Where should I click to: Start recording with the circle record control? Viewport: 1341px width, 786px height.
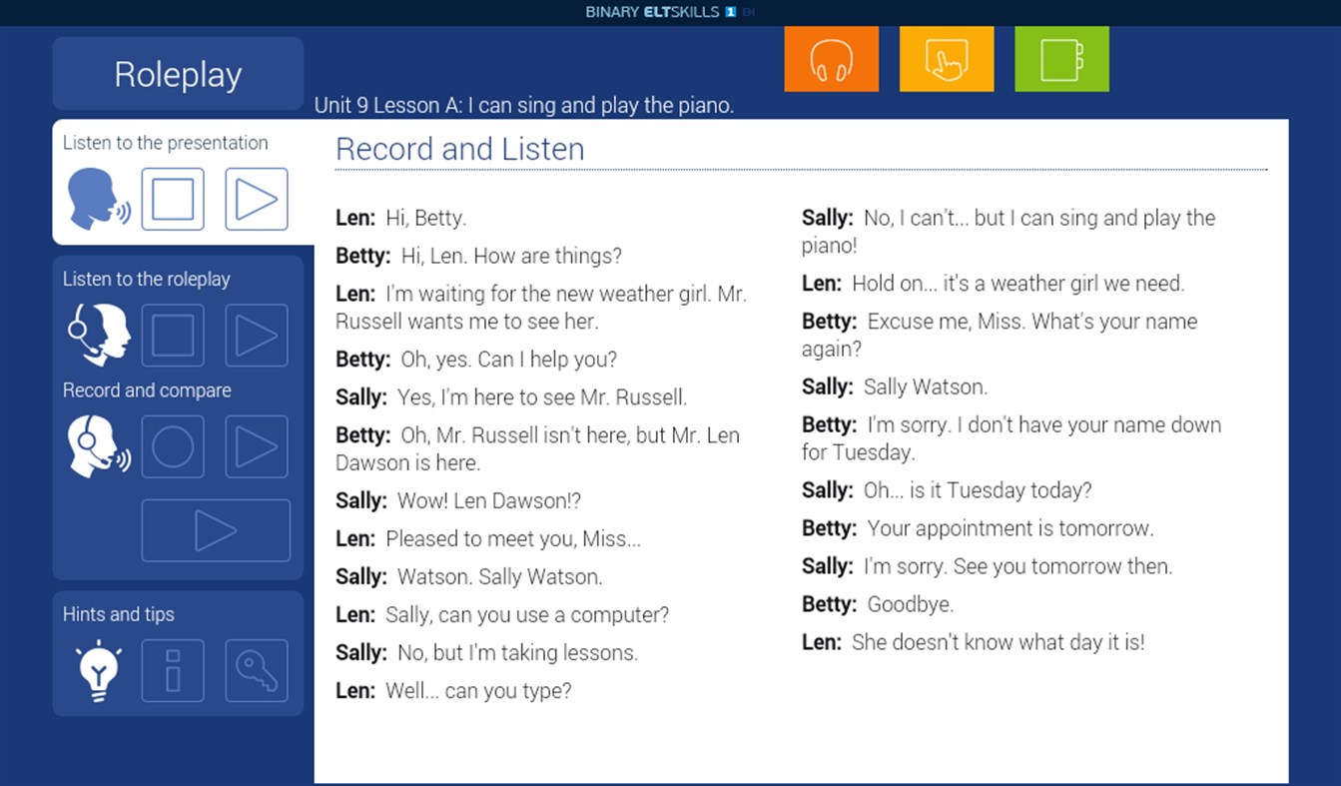point(172,445)
